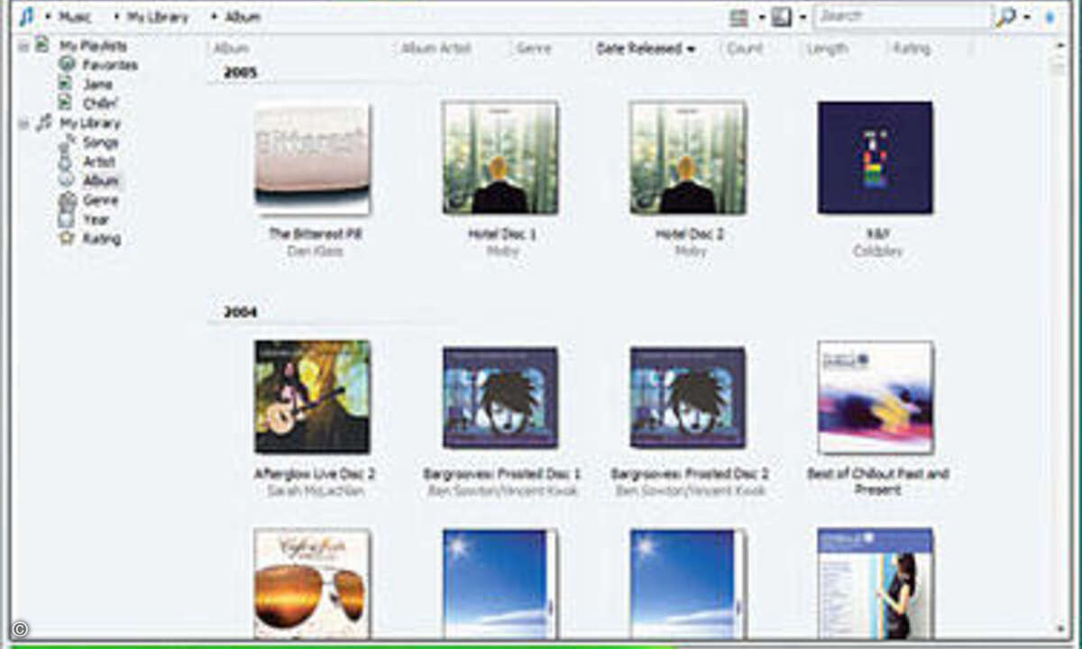Image resolution: width=1082 pixels, height=649 pixels.
Task: Show the Artist view
Action: (98, 161)
